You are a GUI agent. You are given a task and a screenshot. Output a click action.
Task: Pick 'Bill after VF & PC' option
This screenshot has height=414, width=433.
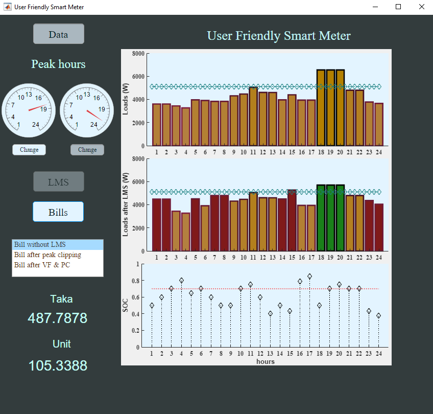pos(57,264)
